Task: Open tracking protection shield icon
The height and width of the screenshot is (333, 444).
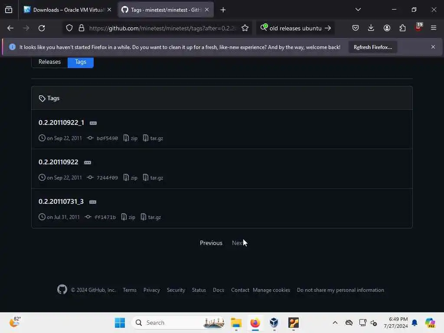Action: [x=69, y=28]
